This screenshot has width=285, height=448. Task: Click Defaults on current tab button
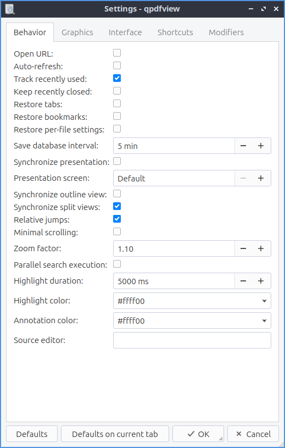click(x=115, y=434)
